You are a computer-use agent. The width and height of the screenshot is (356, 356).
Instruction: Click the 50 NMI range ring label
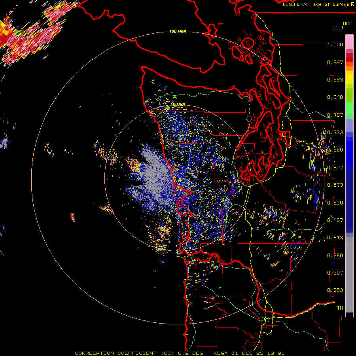click(178, 104)
